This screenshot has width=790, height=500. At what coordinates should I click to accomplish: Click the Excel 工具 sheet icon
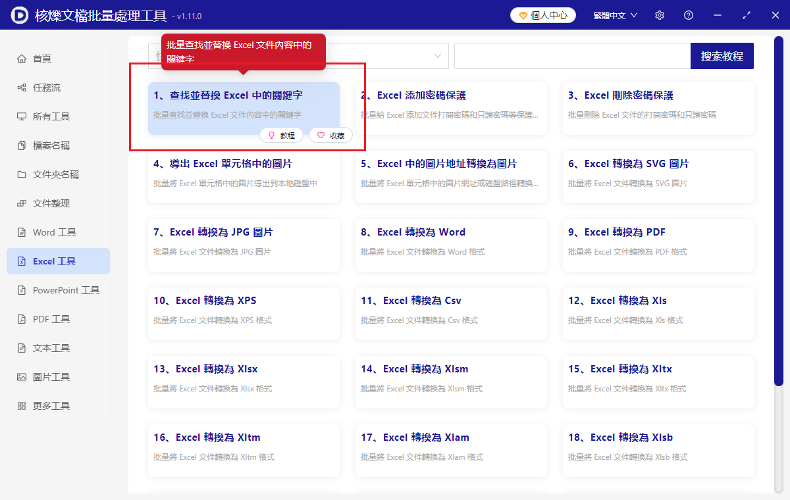[22, 261]
